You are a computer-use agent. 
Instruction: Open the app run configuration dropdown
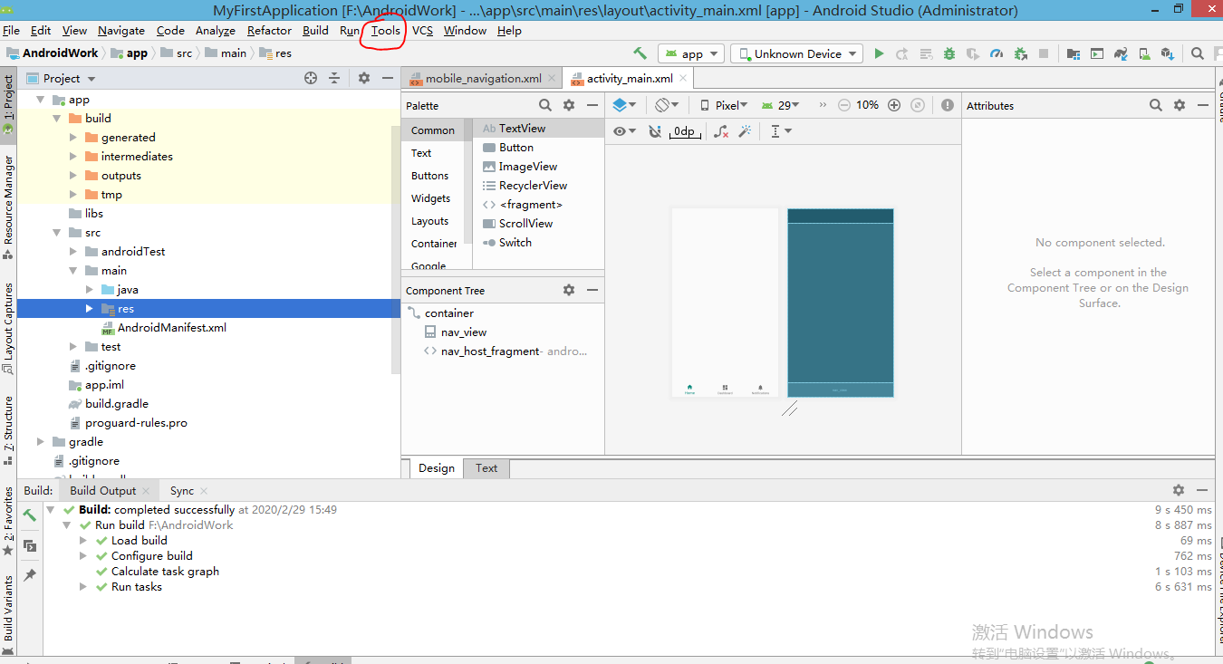pyautogui.click(x=692, y=53)
